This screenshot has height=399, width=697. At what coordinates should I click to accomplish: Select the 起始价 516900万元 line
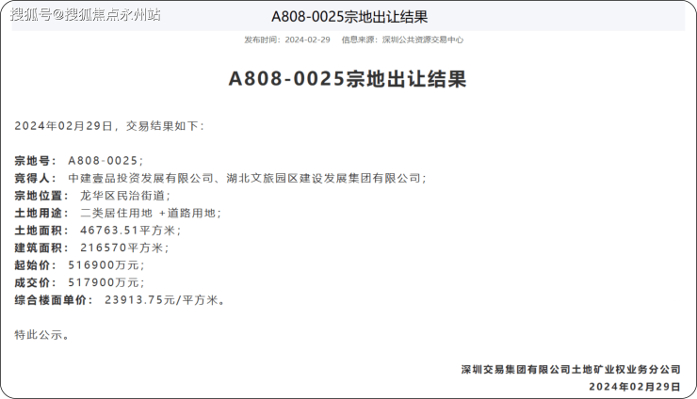tap(80, 265)
